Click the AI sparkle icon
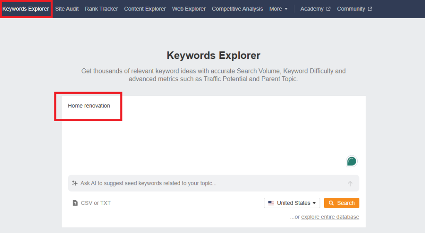Image resolution: width=425 pixels, height=233 pixels. point(75,183)
